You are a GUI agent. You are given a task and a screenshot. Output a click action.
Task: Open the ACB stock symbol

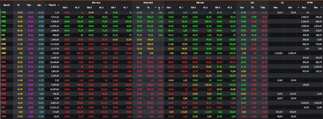coord(3,89)
